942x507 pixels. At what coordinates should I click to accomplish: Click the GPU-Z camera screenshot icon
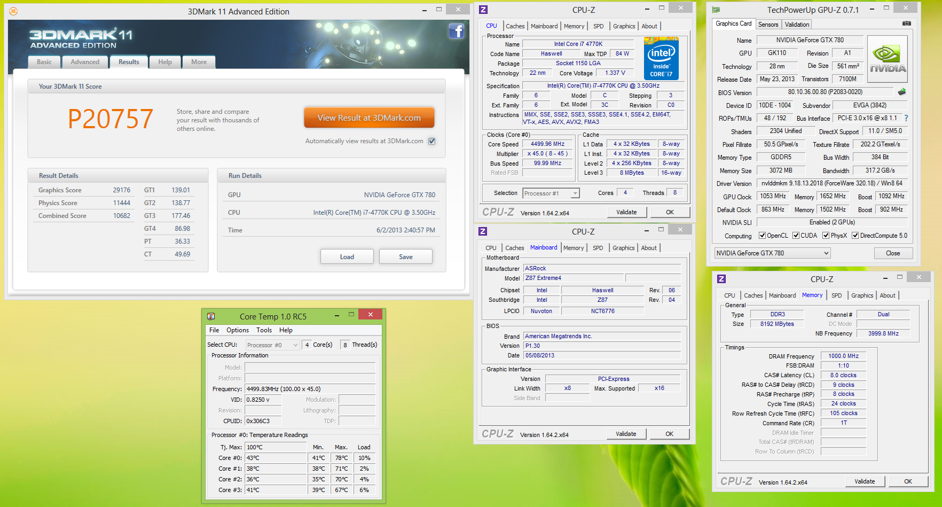pyautogui.click(x=907, y=24)
